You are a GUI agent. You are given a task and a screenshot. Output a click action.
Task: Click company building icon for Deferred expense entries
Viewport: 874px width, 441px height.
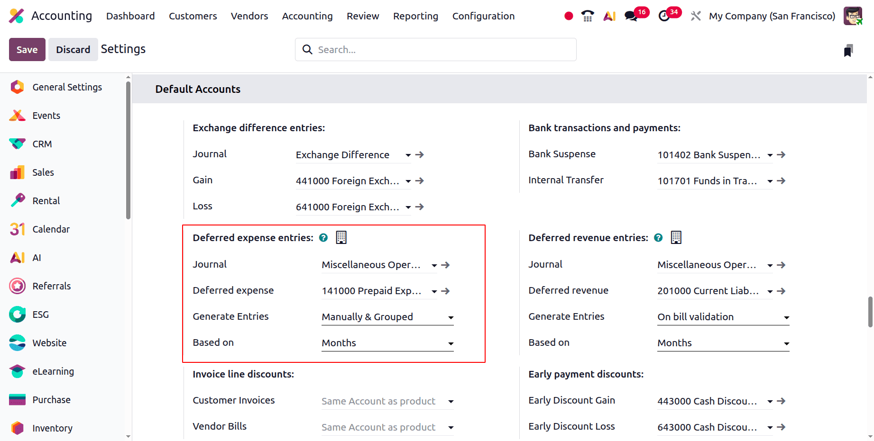click(x=341, y=237)
